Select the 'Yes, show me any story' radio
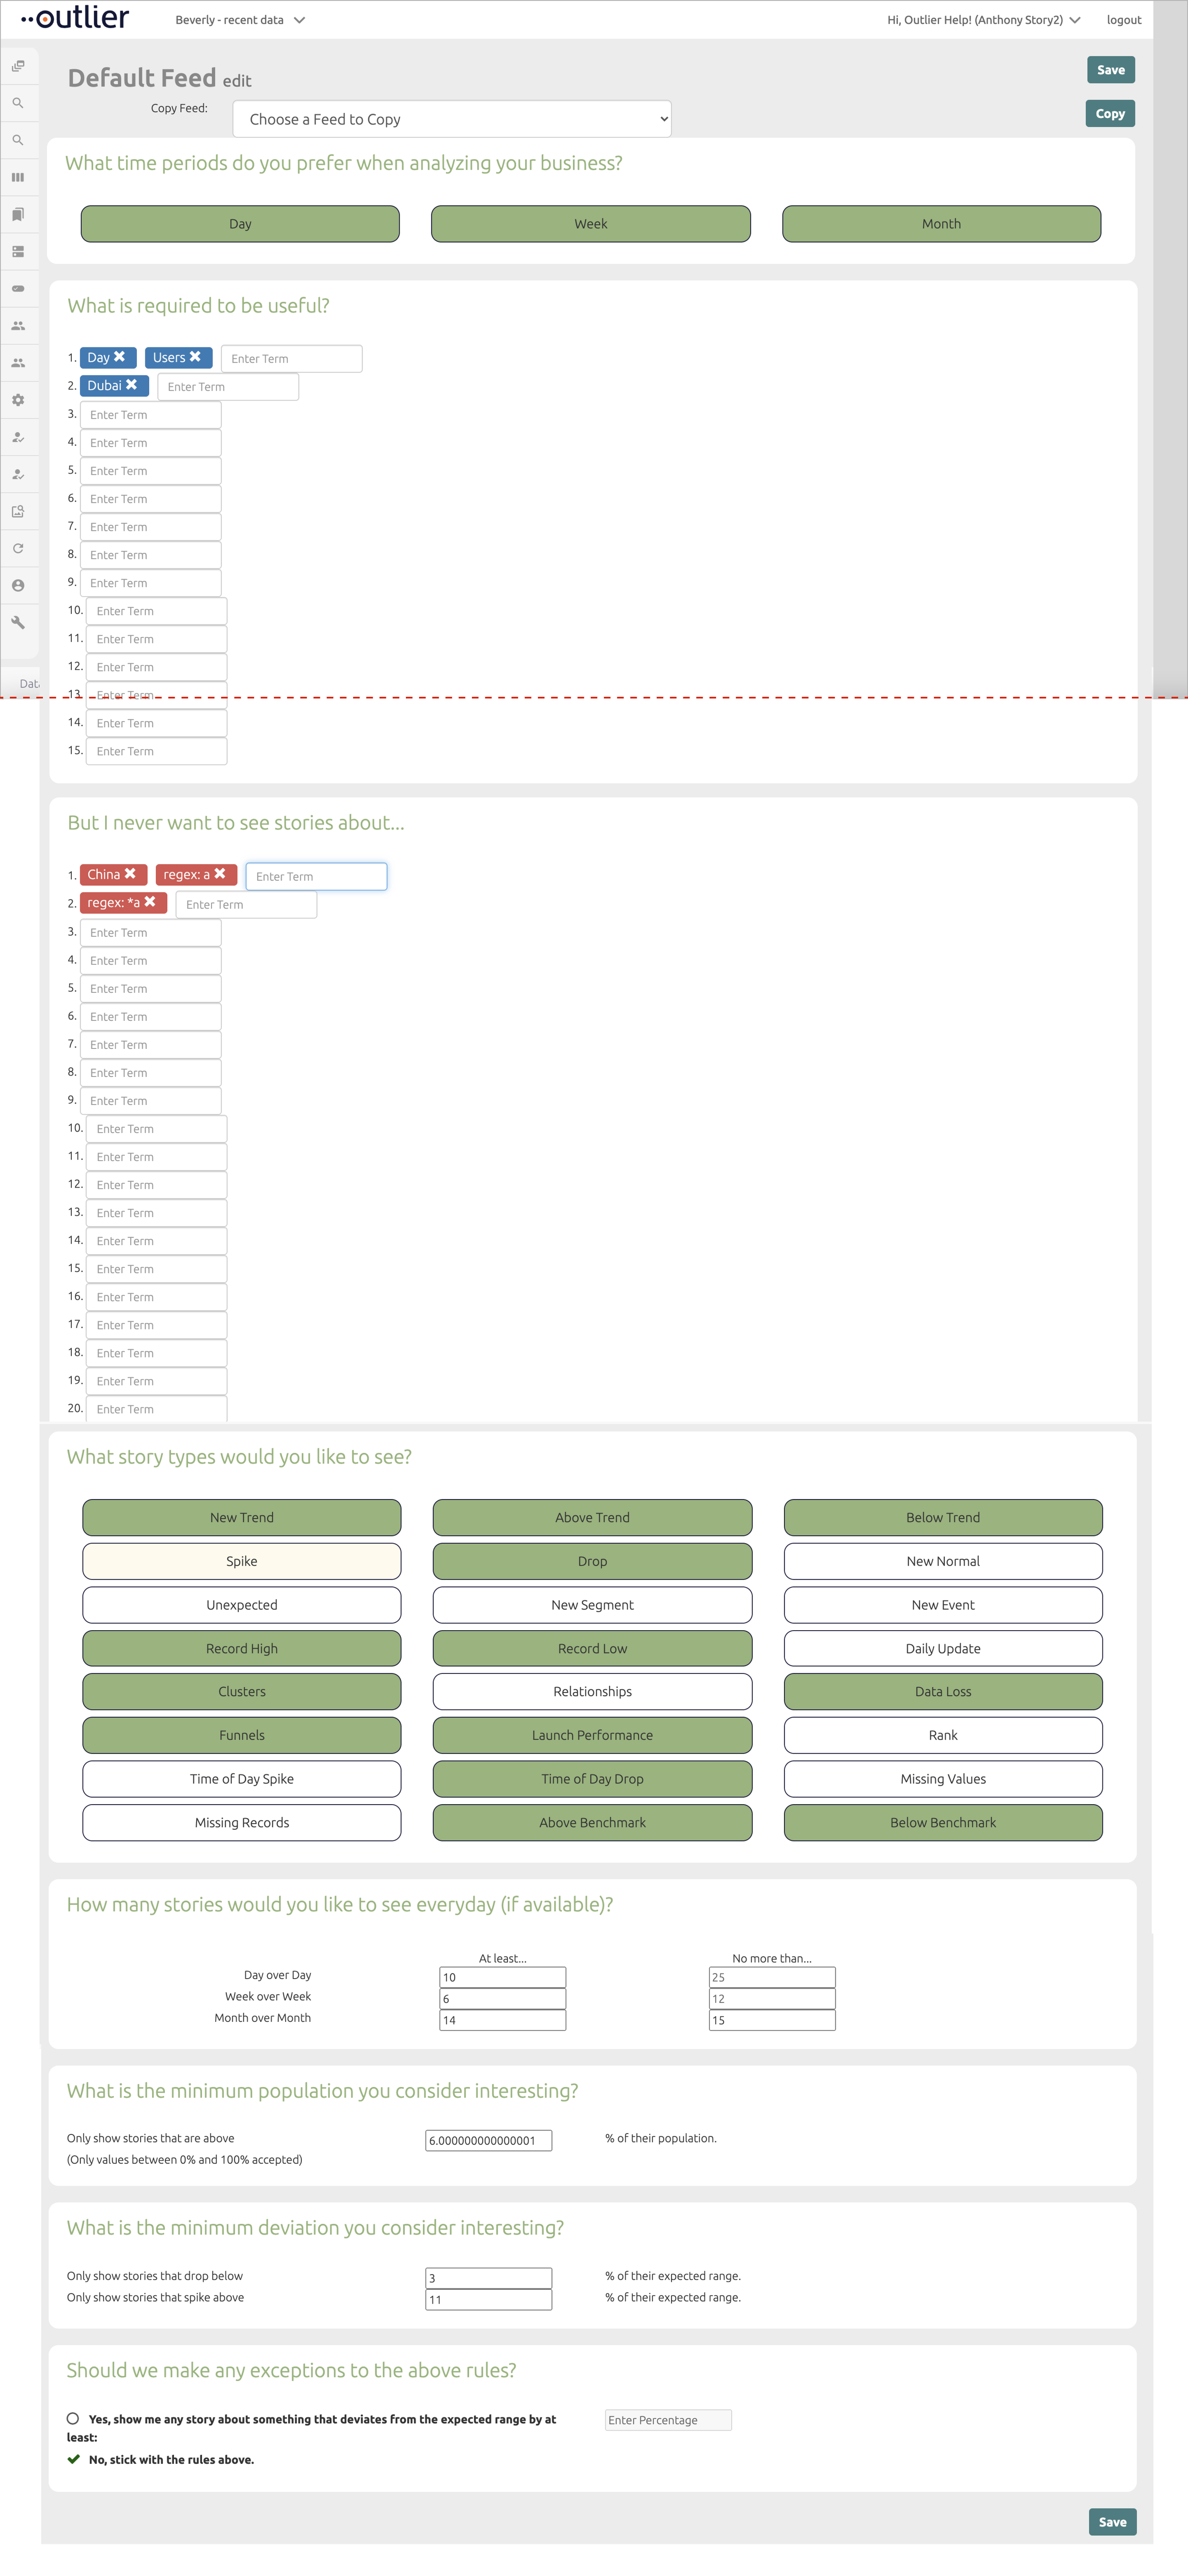The image size is (1188, 2576). pos(73,2418)
